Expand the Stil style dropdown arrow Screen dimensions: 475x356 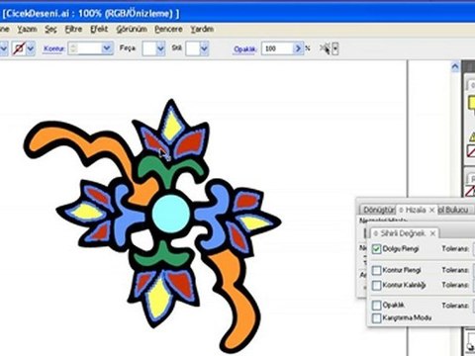(x=204, y=48)
